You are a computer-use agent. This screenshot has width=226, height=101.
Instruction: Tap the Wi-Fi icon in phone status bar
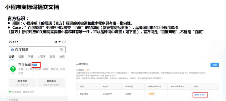[59, 42]
